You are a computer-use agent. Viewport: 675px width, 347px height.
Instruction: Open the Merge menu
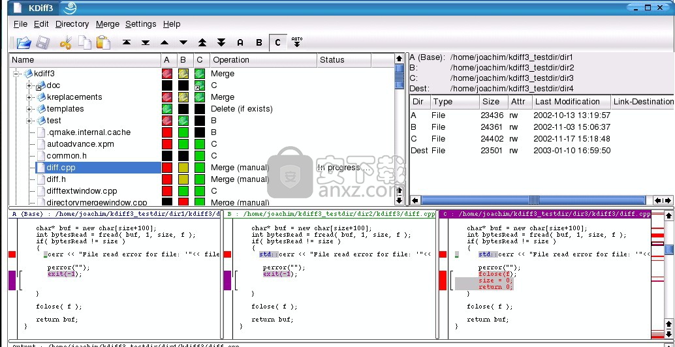[x=108, y=24]
